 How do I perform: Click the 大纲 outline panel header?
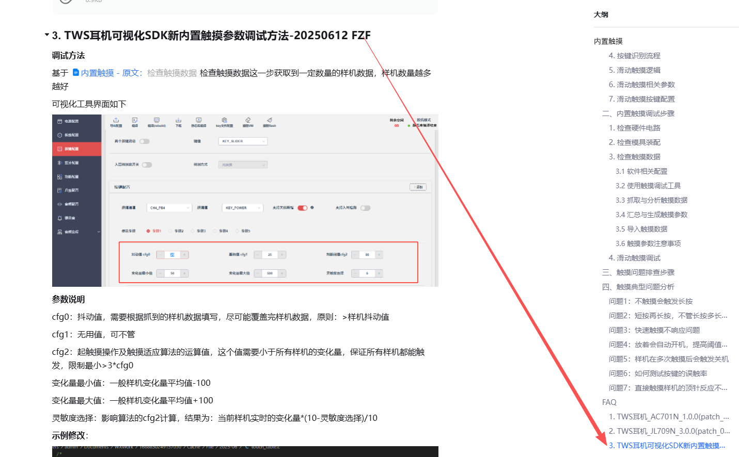pyautogui.click(x=601, y=14)
